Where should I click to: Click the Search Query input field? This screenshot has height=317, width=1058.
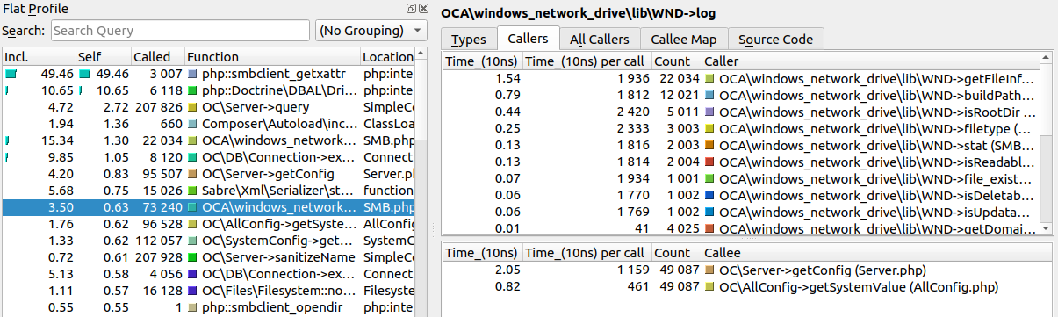pos(179,31)
